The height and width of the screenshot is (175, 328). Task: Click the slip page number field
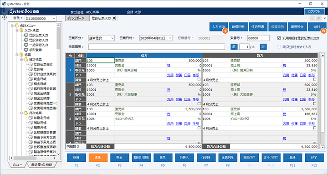pyautogui.click(x=244, y=46)
